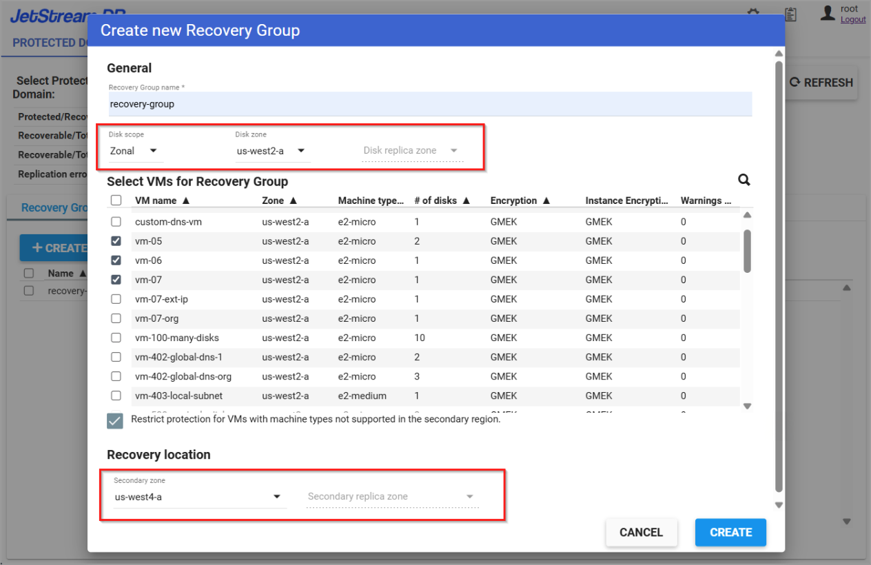Open the clipboard tasks icon in header

pos(790,14)
